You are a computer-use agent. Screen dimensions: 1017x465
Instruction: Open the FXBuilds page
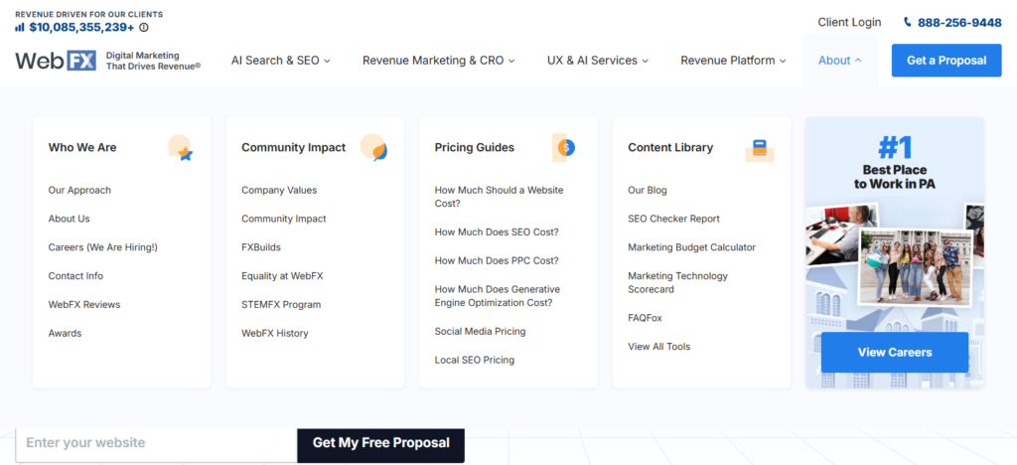click(x=261, y=247)
